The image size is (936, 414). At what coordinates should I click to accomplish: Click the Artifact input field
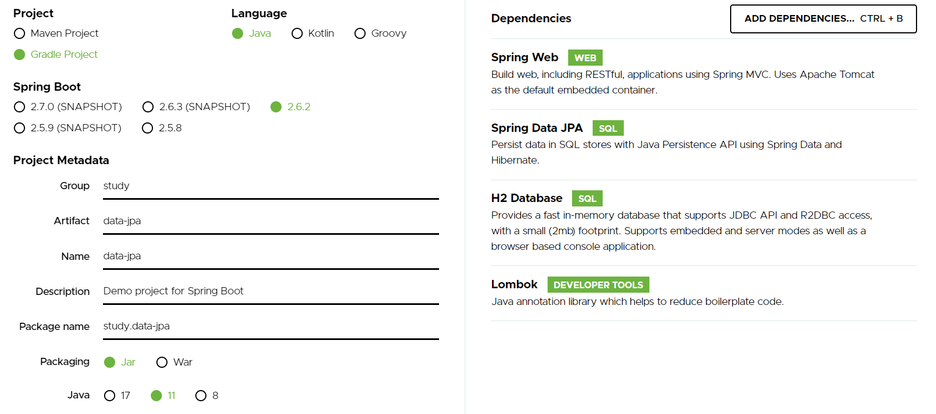(x=271, y=221)
